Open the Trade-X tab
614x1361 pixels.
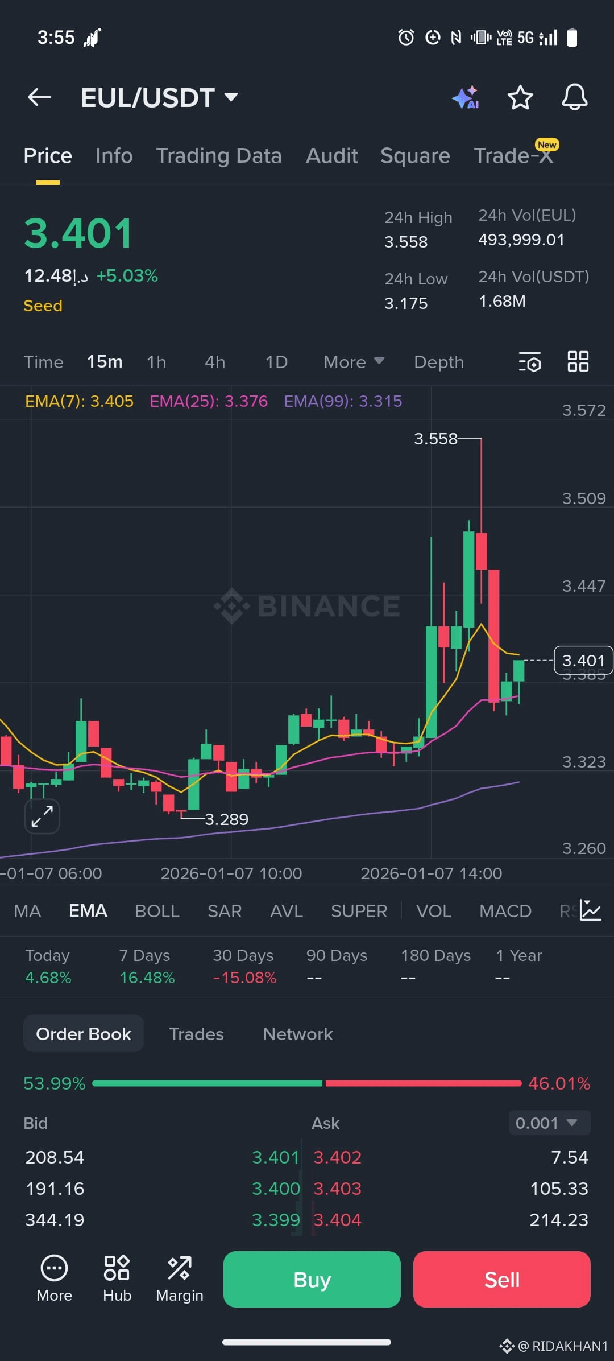click(x=514, y=155)
